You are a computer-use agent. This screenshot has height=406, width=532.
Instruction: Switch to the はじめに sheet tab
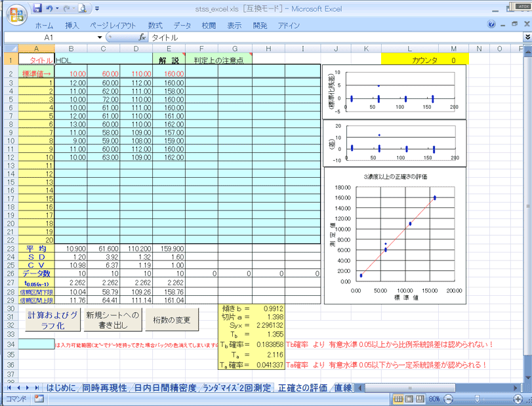point(61,388)
